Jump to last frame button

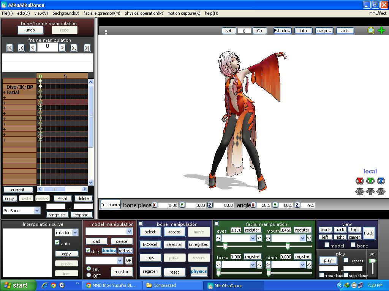[x=87, y=48]
